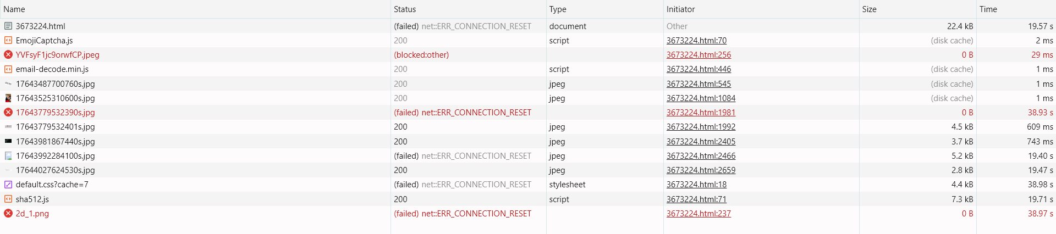This screenshot has height=234, width=1056.
Task: Sort by the Size column header
Action: click(870, 9)
